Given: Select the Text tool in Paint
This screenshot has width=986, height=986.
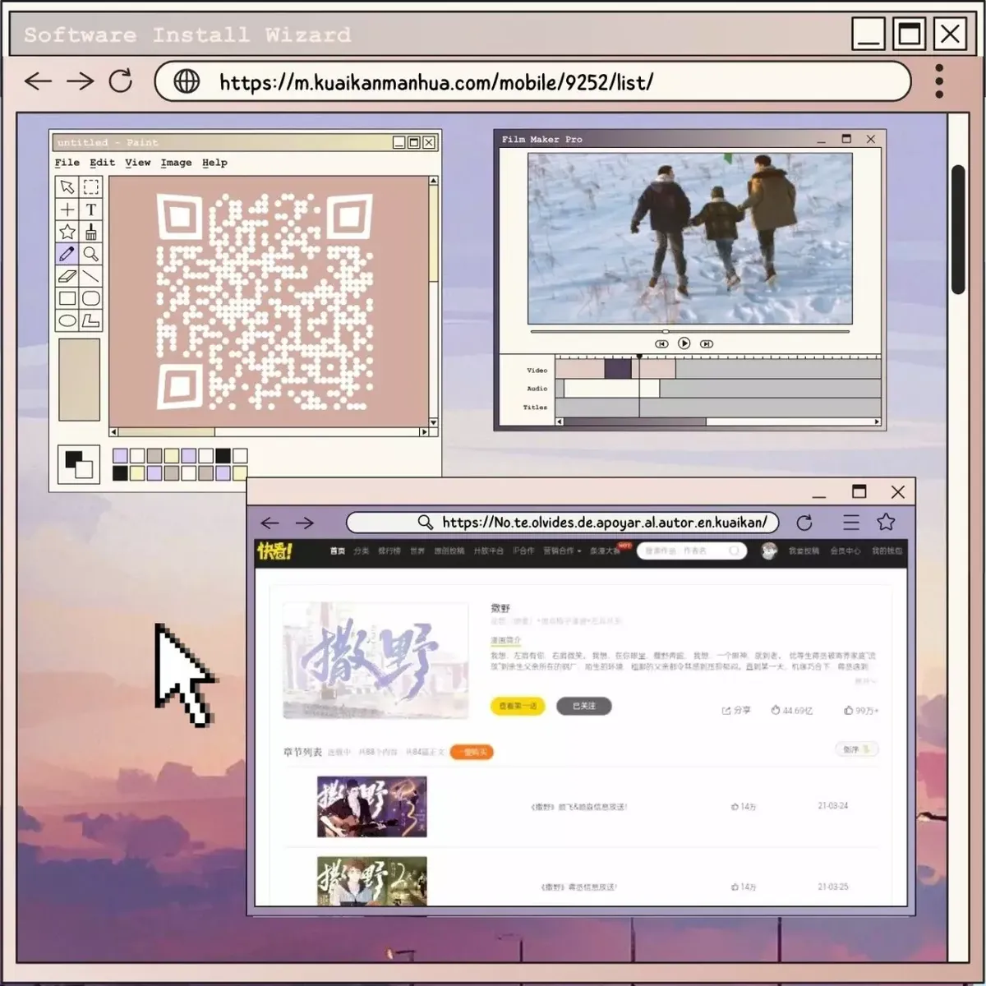Looking at the screenshot, I should (91, 210).
